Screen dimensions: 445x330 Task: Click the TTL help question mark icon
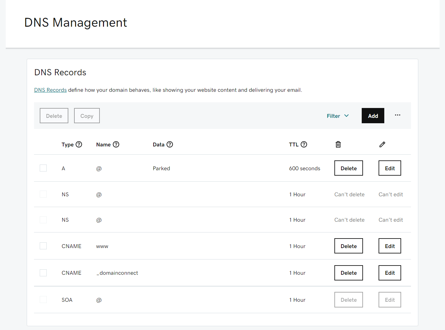(304, 145)
